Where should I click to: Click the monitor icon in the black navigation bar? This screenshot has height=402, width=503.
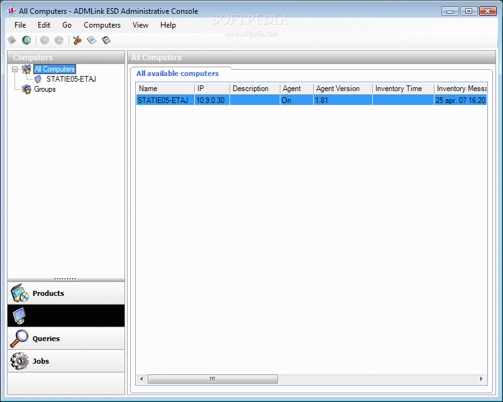[x=19, y=316]
